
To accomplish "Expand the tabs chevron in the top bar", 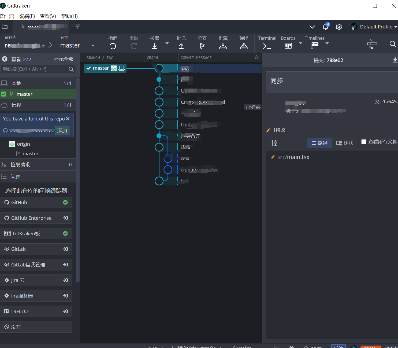I will (312, 27).
